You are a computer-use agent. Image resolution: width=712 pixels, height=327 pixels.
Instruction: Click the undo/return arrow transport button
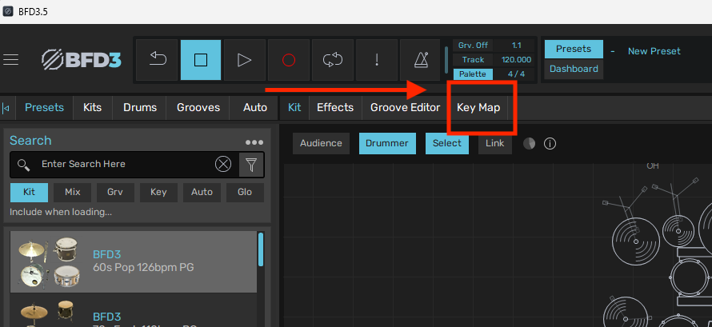tap(157, 60)
